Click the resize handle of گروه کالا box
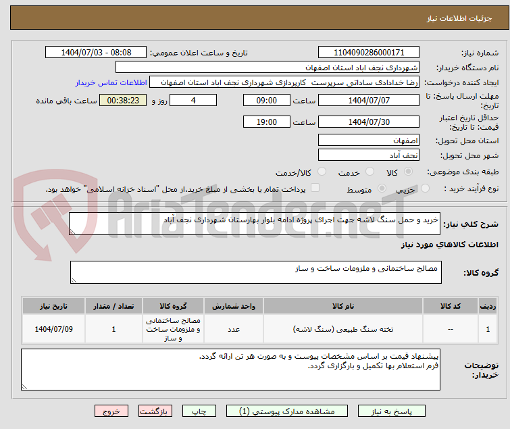 coord(74,280)
